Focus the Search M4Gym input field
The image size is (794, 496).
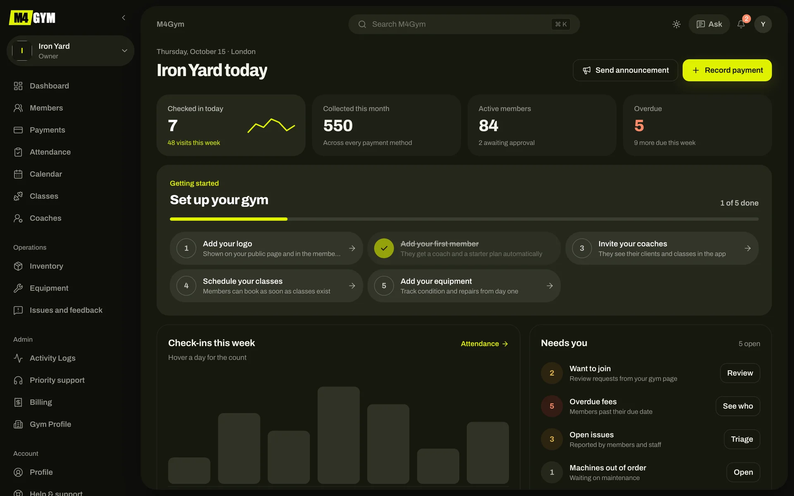(x=464, y=24)
